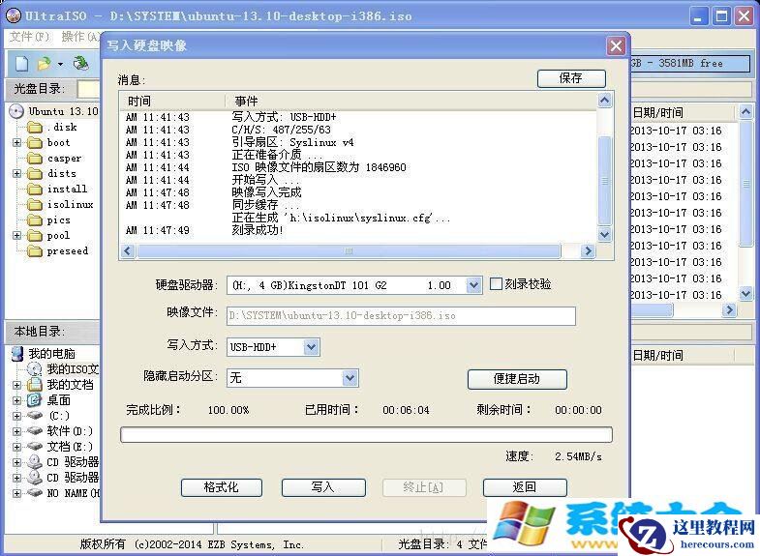Select the 刻录成功! log entry
Image resolution: width=760 pixels, height=556 pixels.
point(258,230)
